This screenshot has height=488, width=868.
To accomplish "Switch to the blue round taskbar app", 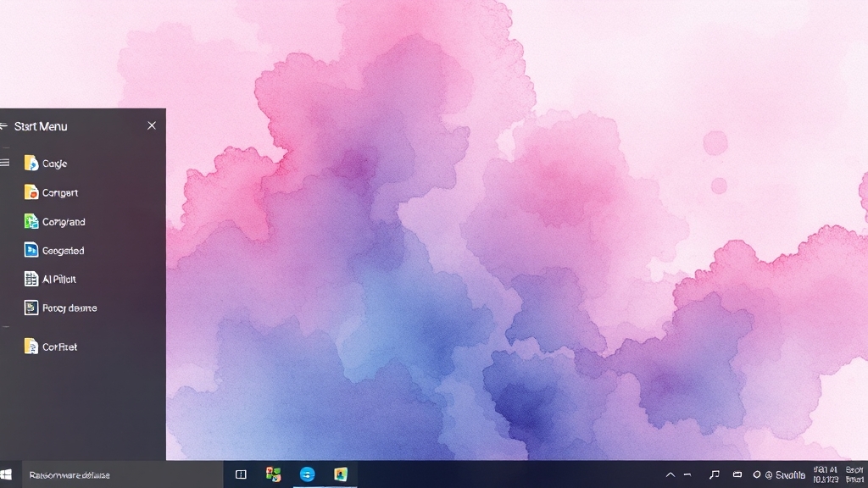I will point(307,474).
